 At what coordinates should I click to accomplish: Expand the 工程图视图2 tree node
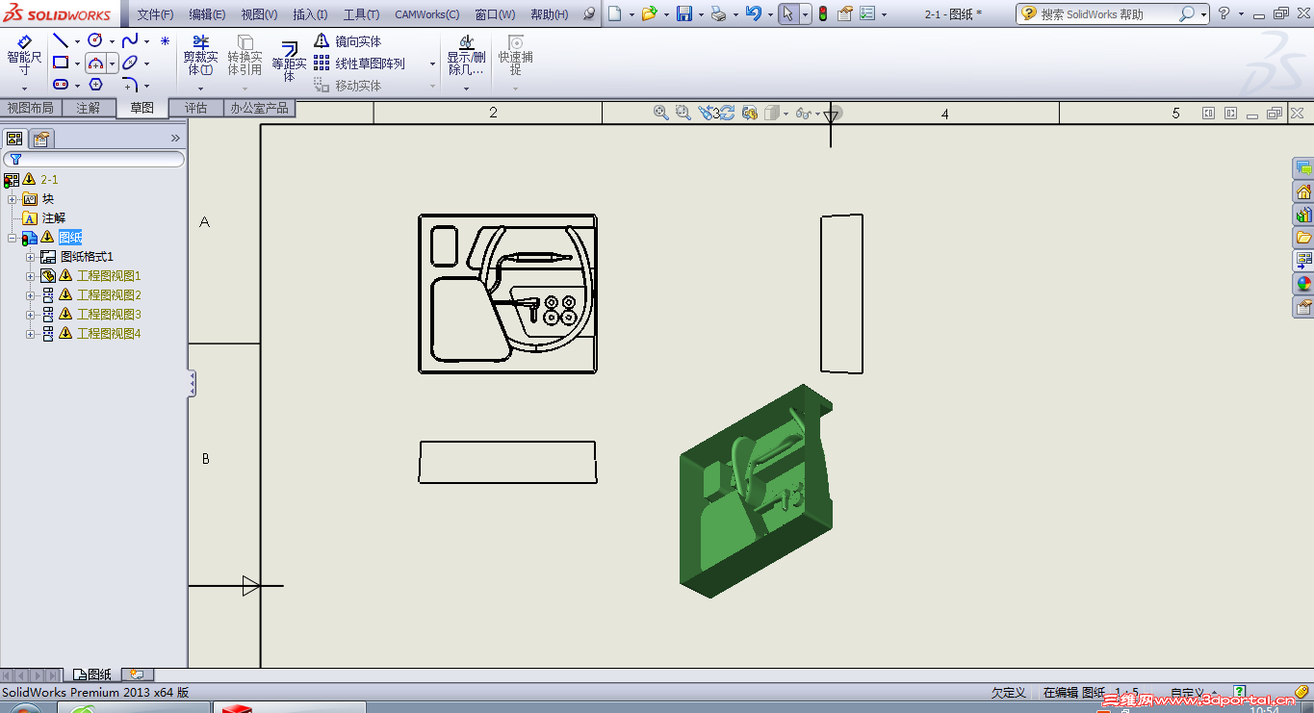[31, 295]
